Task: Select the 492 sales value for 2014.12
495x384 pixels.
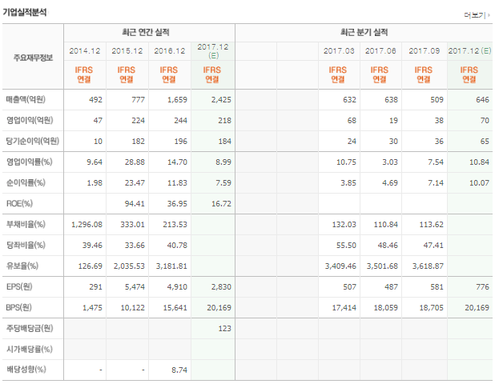Action: pos(95,100)
